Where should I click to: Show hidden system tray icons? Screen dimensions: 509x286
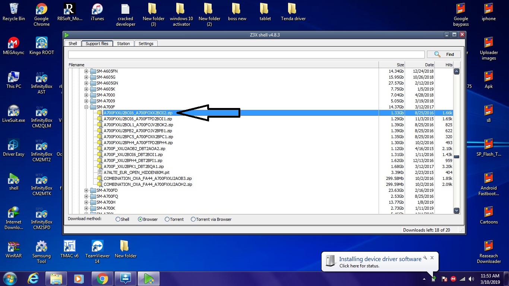(424, 279)
